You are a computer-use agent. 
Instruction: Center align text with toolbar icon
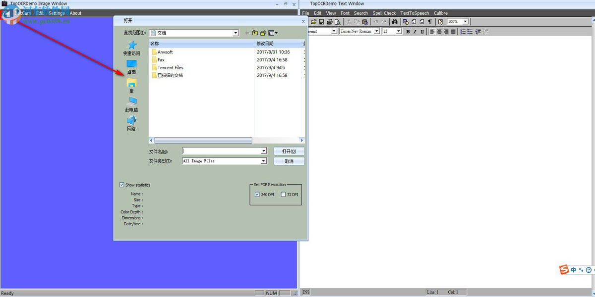pyautogui.click(x=439, y=32)
